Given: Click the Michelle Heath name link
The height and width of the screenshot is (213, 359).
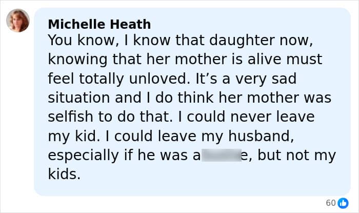Looking at the screenshot, I should click(99, 24).
